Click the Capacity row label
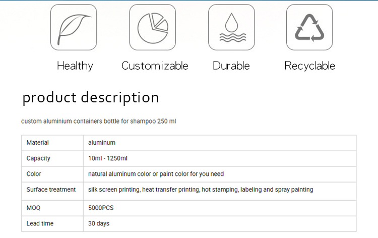The image size is (378, 238). pos(38,158)
